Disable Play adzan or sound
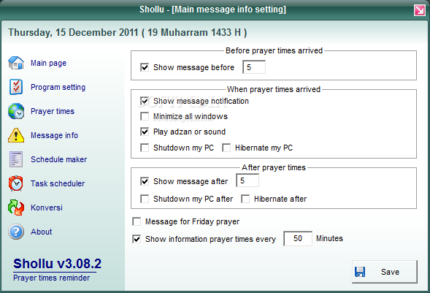This screenshot has height=293, width=430. 145,132
